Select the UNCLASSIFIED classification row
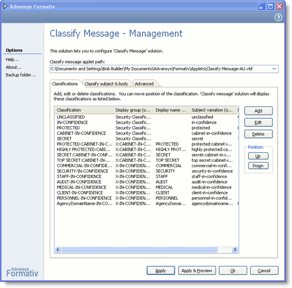Screen dimensions: 292x288 point(147,117)
